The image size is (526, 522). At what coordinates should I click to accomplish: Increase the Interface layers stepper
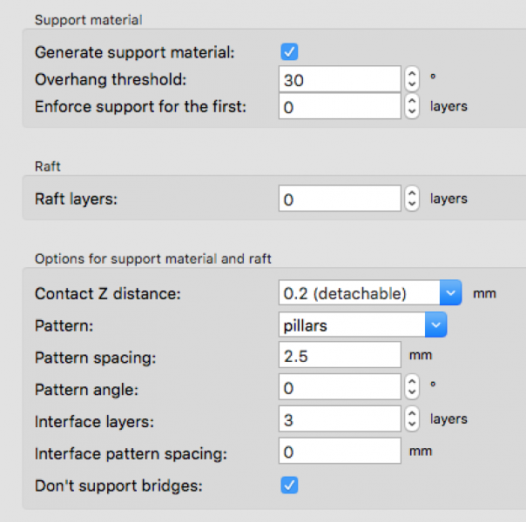click(x=412, y=414)
